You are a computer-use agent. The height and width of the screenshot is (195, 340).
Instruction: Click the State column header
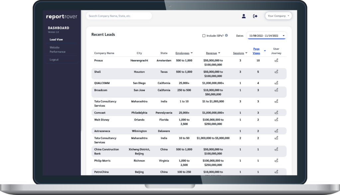(164, 53)
